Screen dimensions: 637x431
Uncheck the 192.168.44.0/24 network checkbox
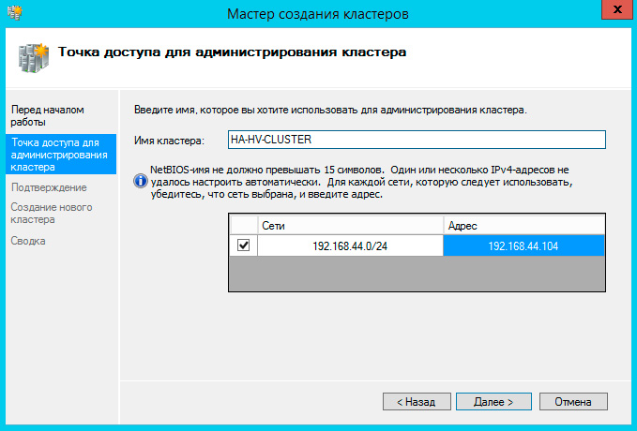tap(243, 245)
